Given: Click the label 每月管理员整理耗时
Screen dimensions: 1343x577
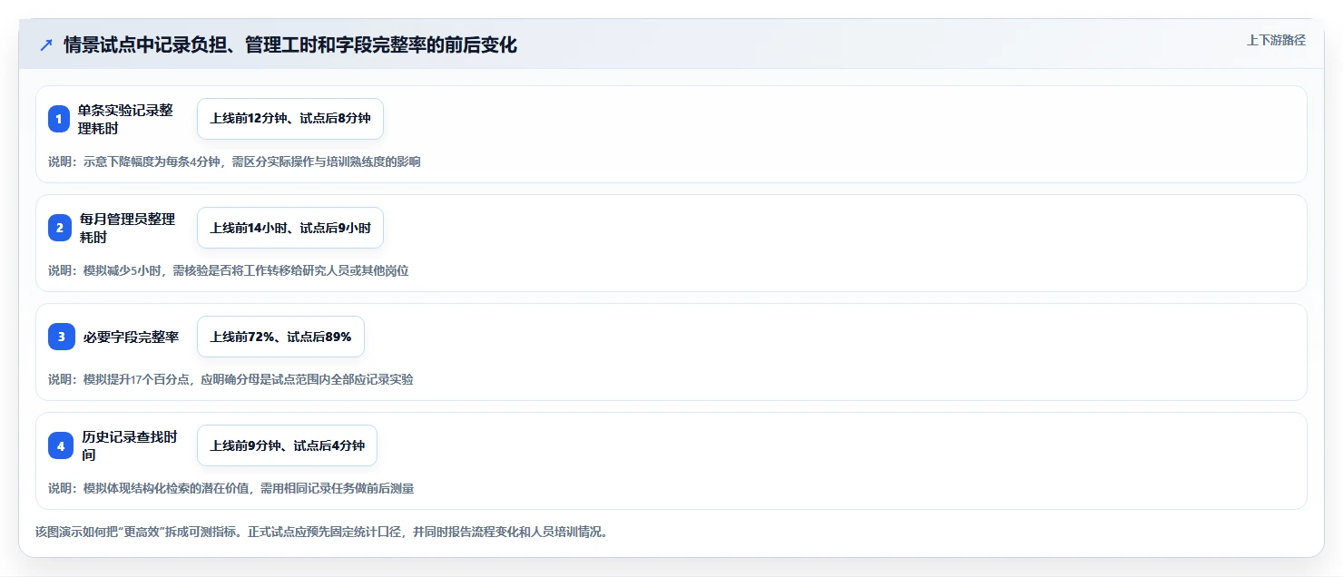Looking at the screenshot, I should pyautogui.click(x=127, y=228).
